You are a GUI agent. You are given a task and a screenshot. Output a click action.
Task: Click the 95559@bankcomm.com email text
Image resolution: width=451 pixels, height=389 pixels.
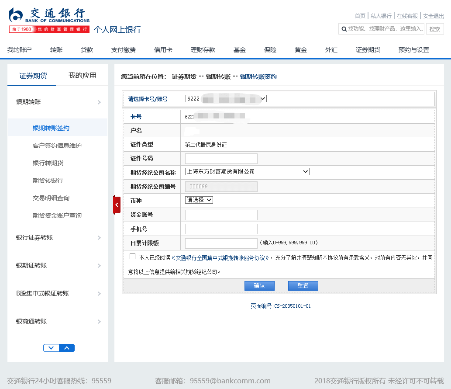click(x=230, y=381)
